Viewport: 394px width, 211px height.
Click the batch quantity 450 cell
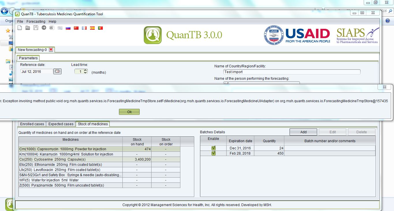[270, 153]
